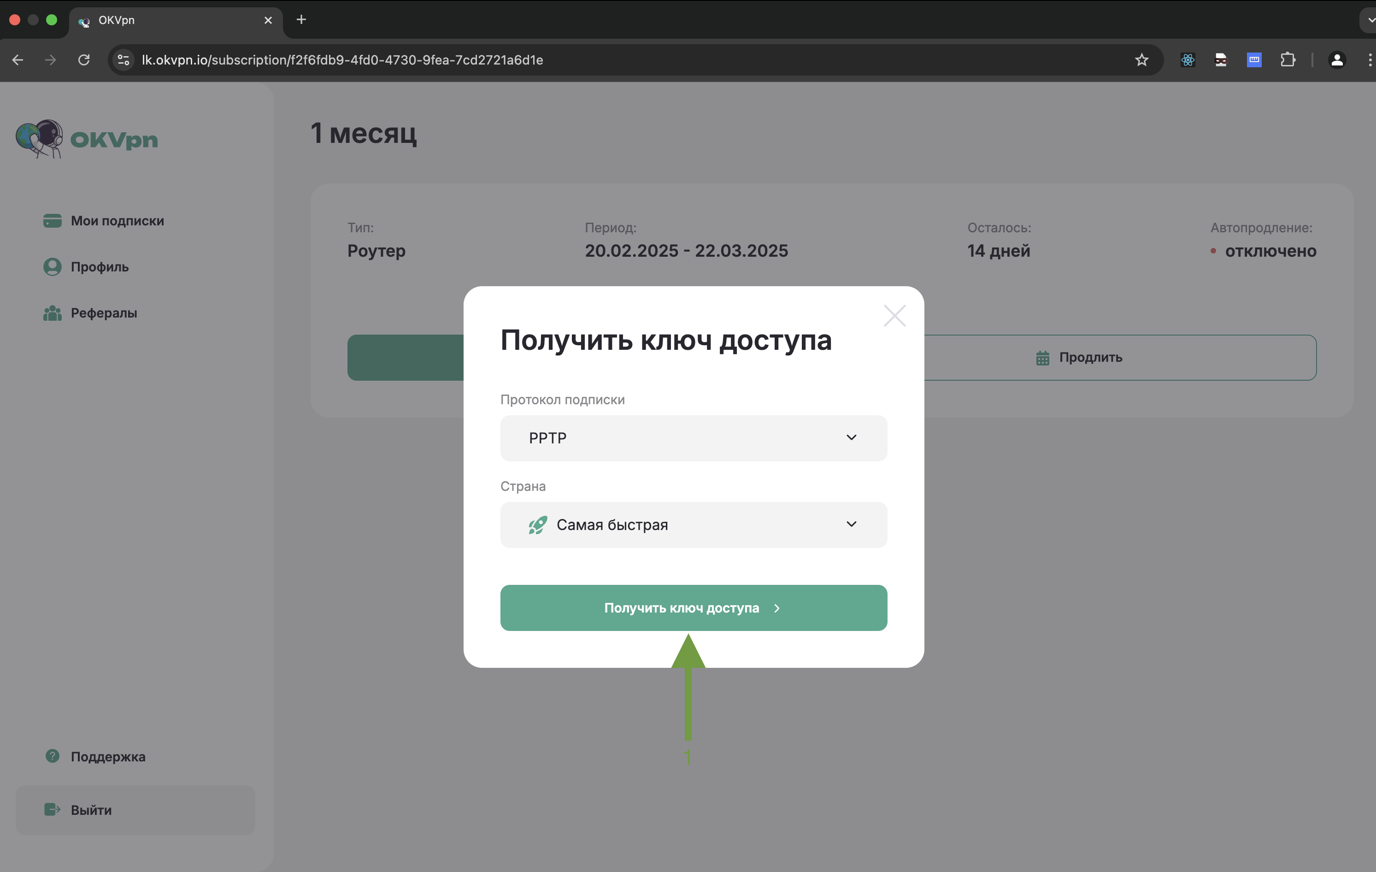The image size is (1376, 872).
Task: Click the question-mark icon next to Поддержка
Action: [52, 756]
